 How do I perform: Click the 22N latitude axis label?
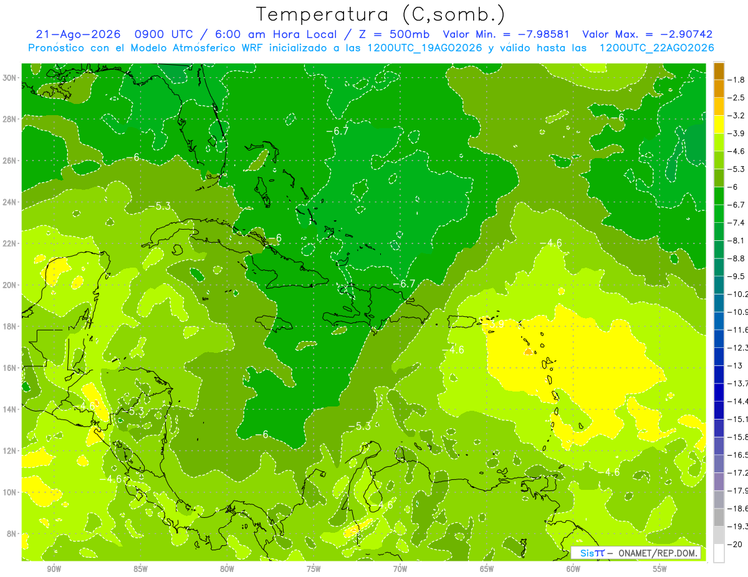(10, 243)
